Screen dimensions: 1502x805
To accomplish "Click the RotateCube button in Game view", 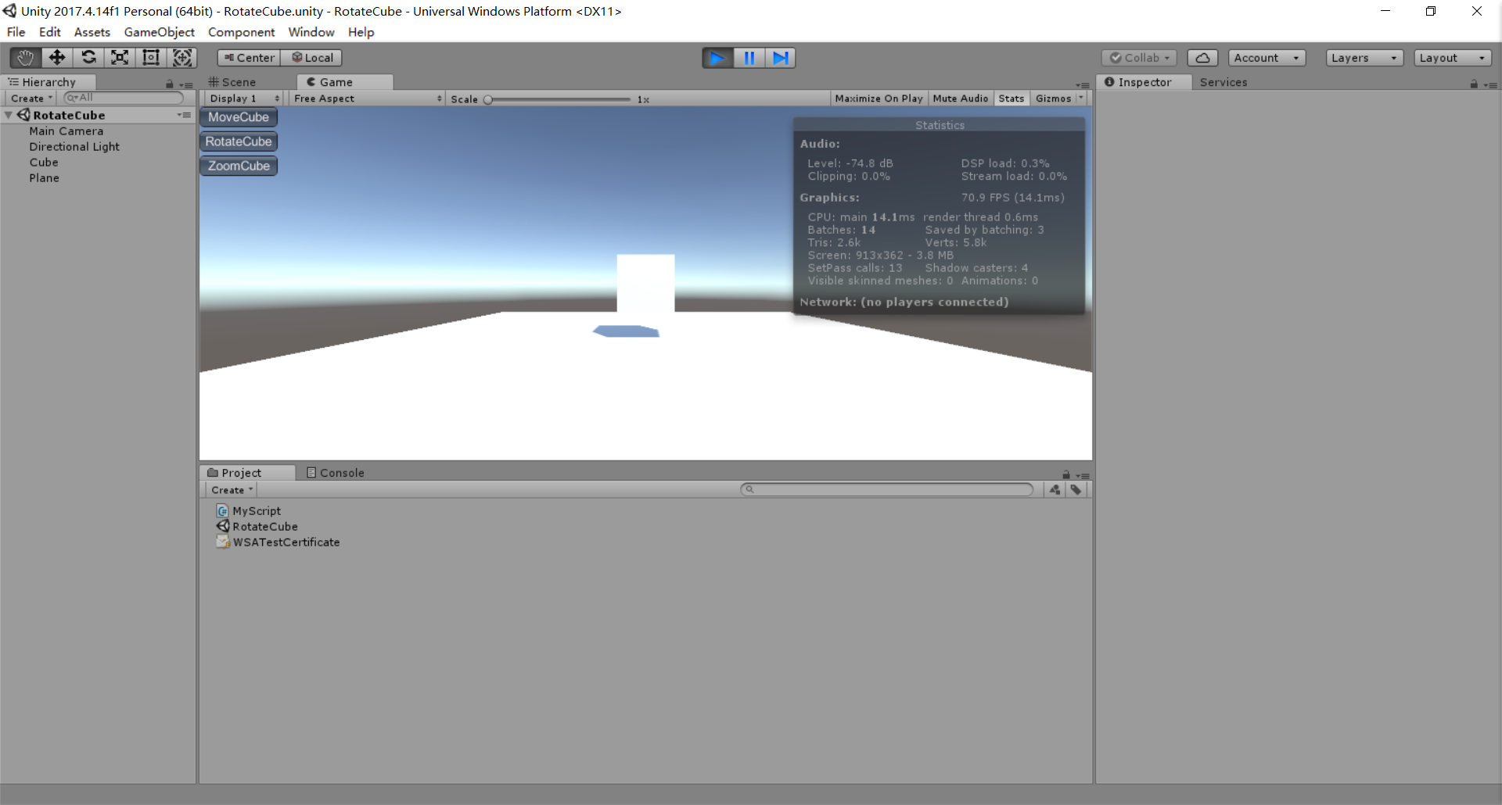I will [239, 141].
